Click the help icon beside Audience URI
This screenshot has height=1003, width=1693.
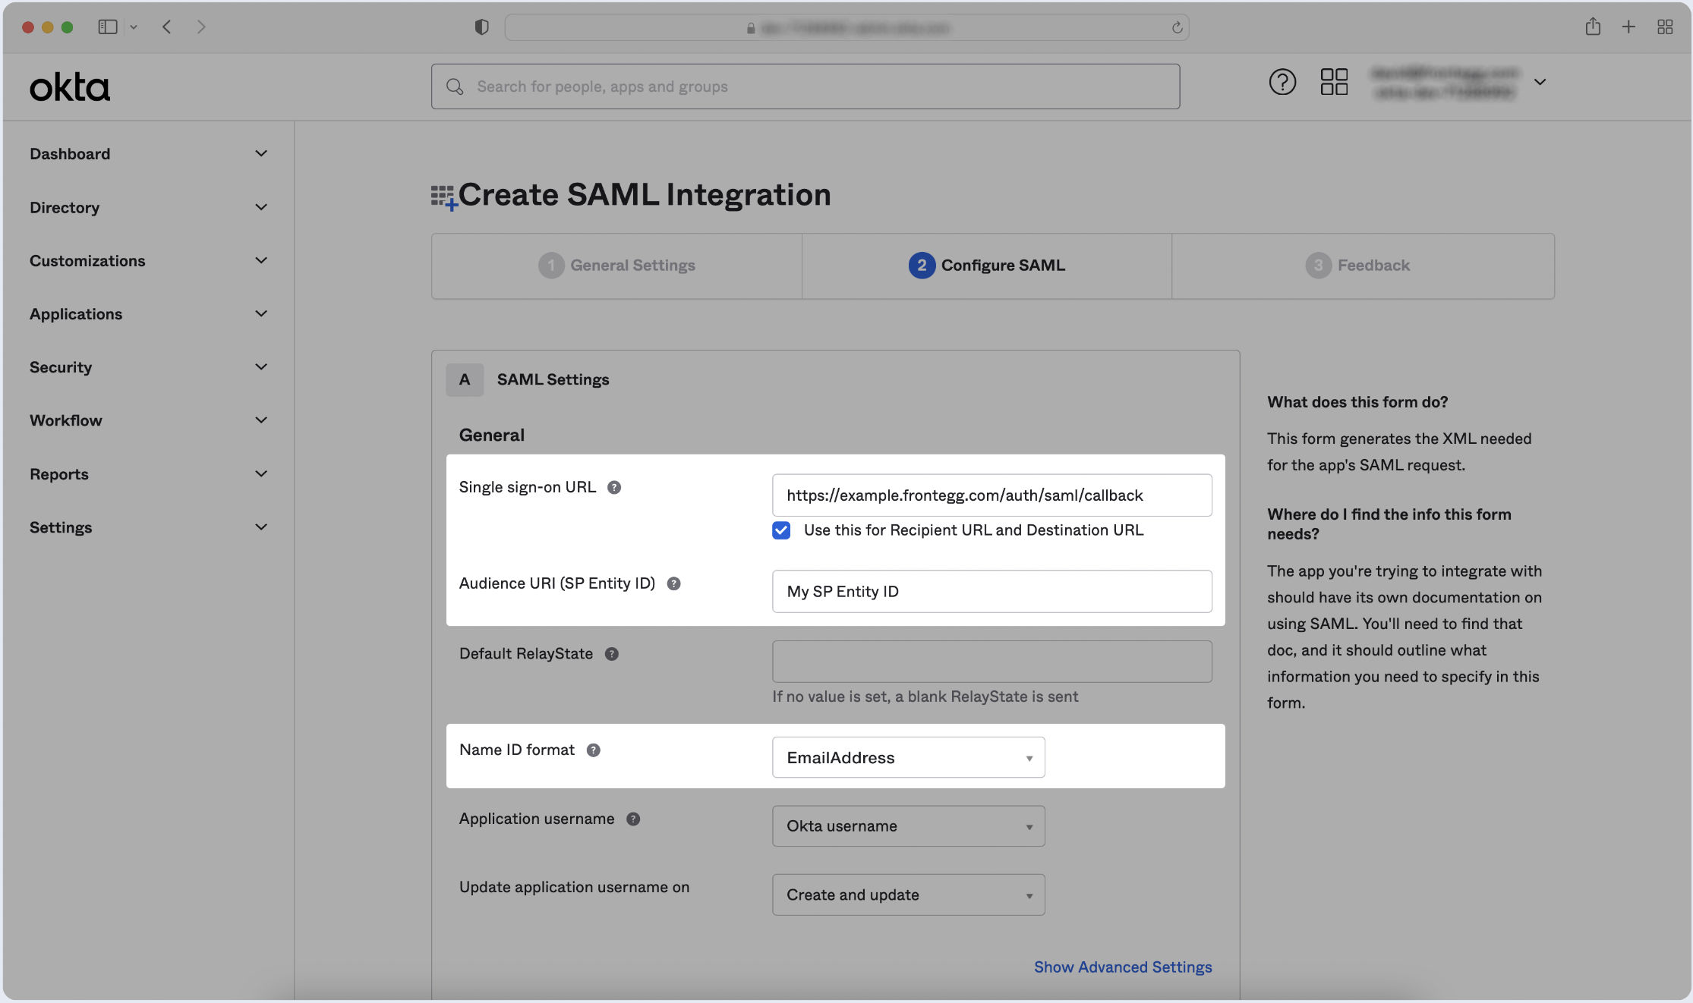[x=673, y=583]
